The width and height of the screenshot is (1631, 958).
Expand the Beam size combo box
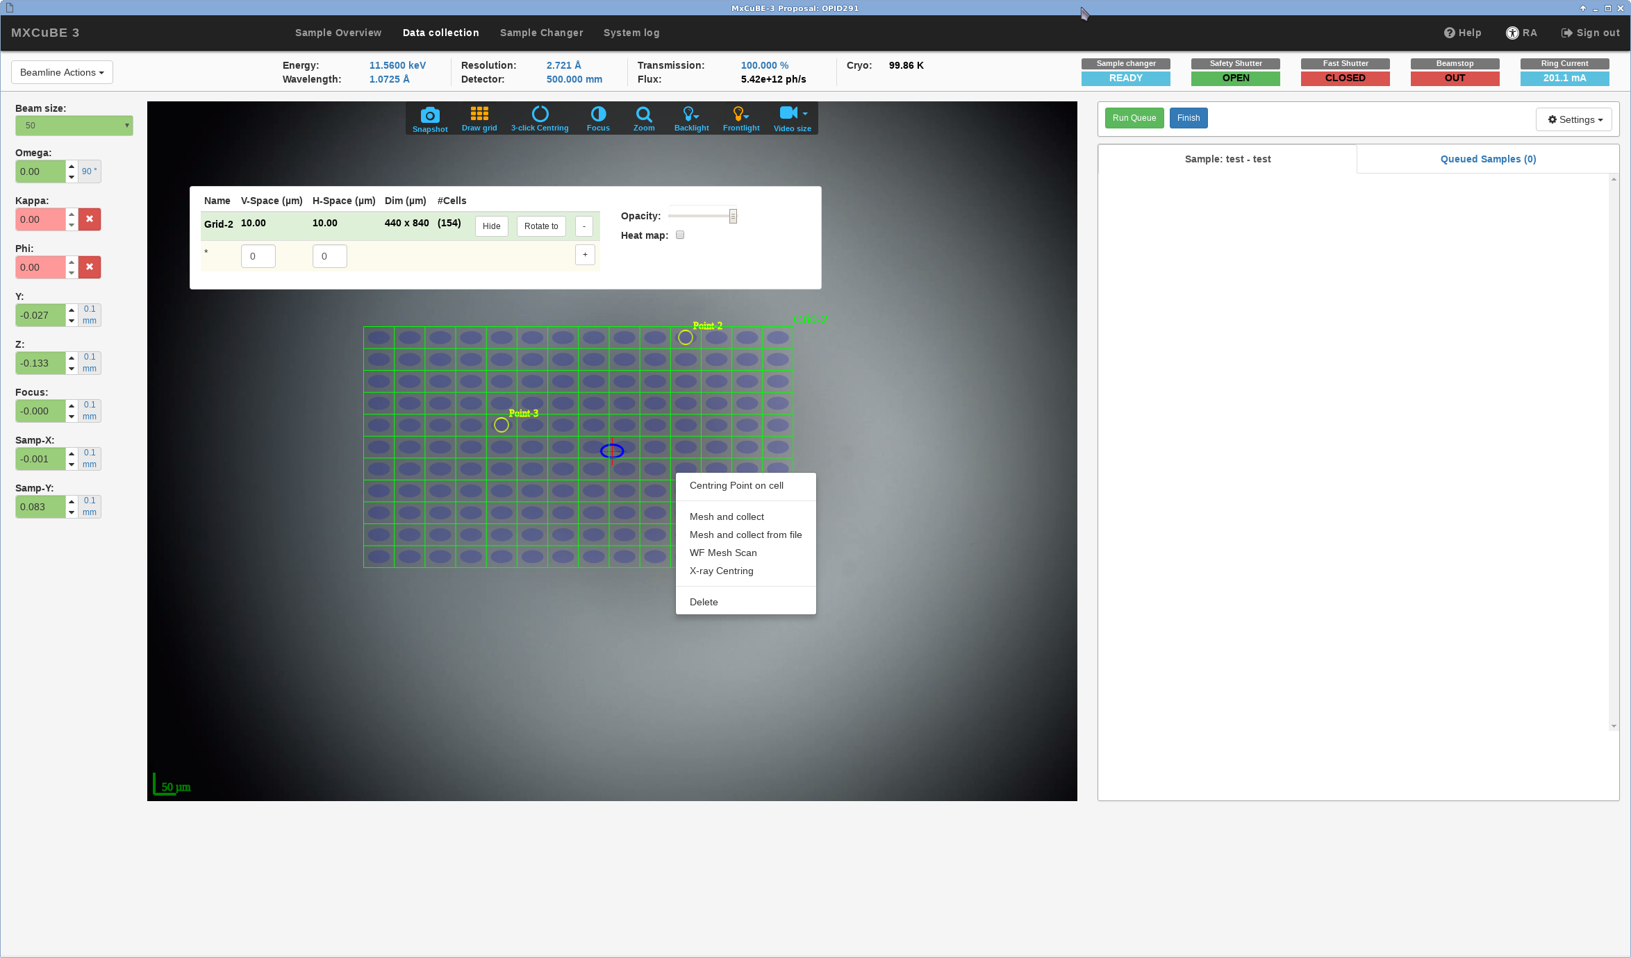[x=74, y=126]
